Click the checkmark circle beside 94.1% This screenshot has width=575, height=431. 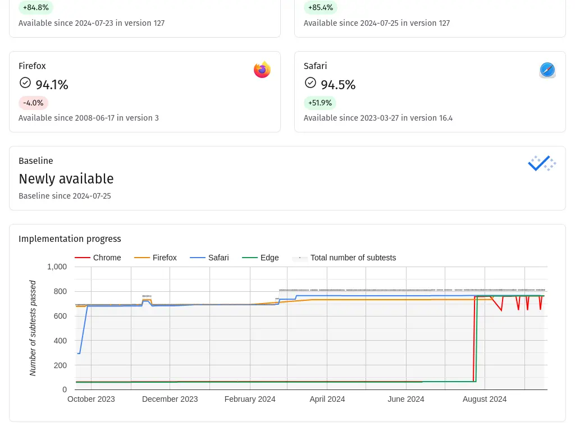(x=25, y=83)
